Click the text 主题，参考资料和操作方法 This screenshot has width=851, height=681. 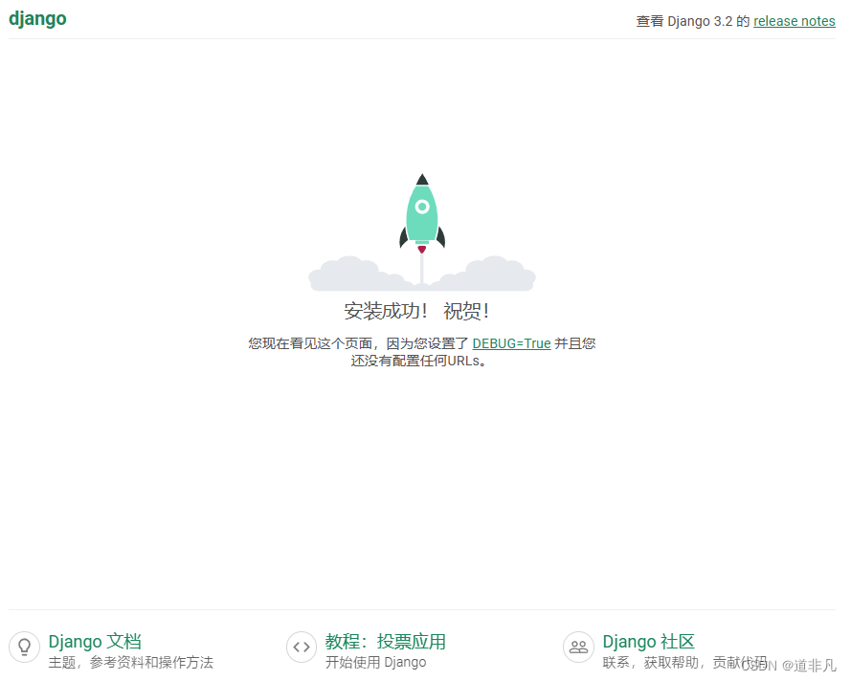pos(131,663)
